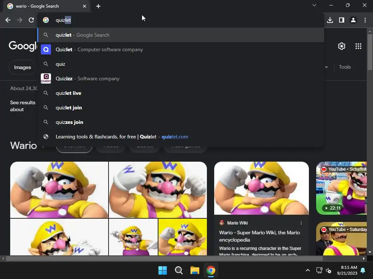Image resolution: width=373 pixels, height=279 pixels.
Task: Switch to the Images filter
Action: pos(22,67)
